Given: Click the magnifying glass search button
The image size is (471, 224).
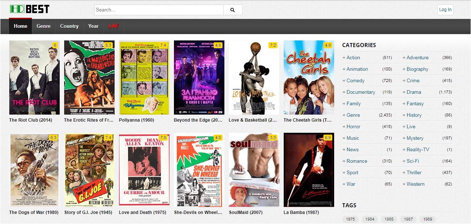Looking at the screenshot, I should point(233,10).
